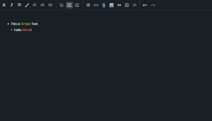
Task: Undo the last action
Action: coord(145,5)
